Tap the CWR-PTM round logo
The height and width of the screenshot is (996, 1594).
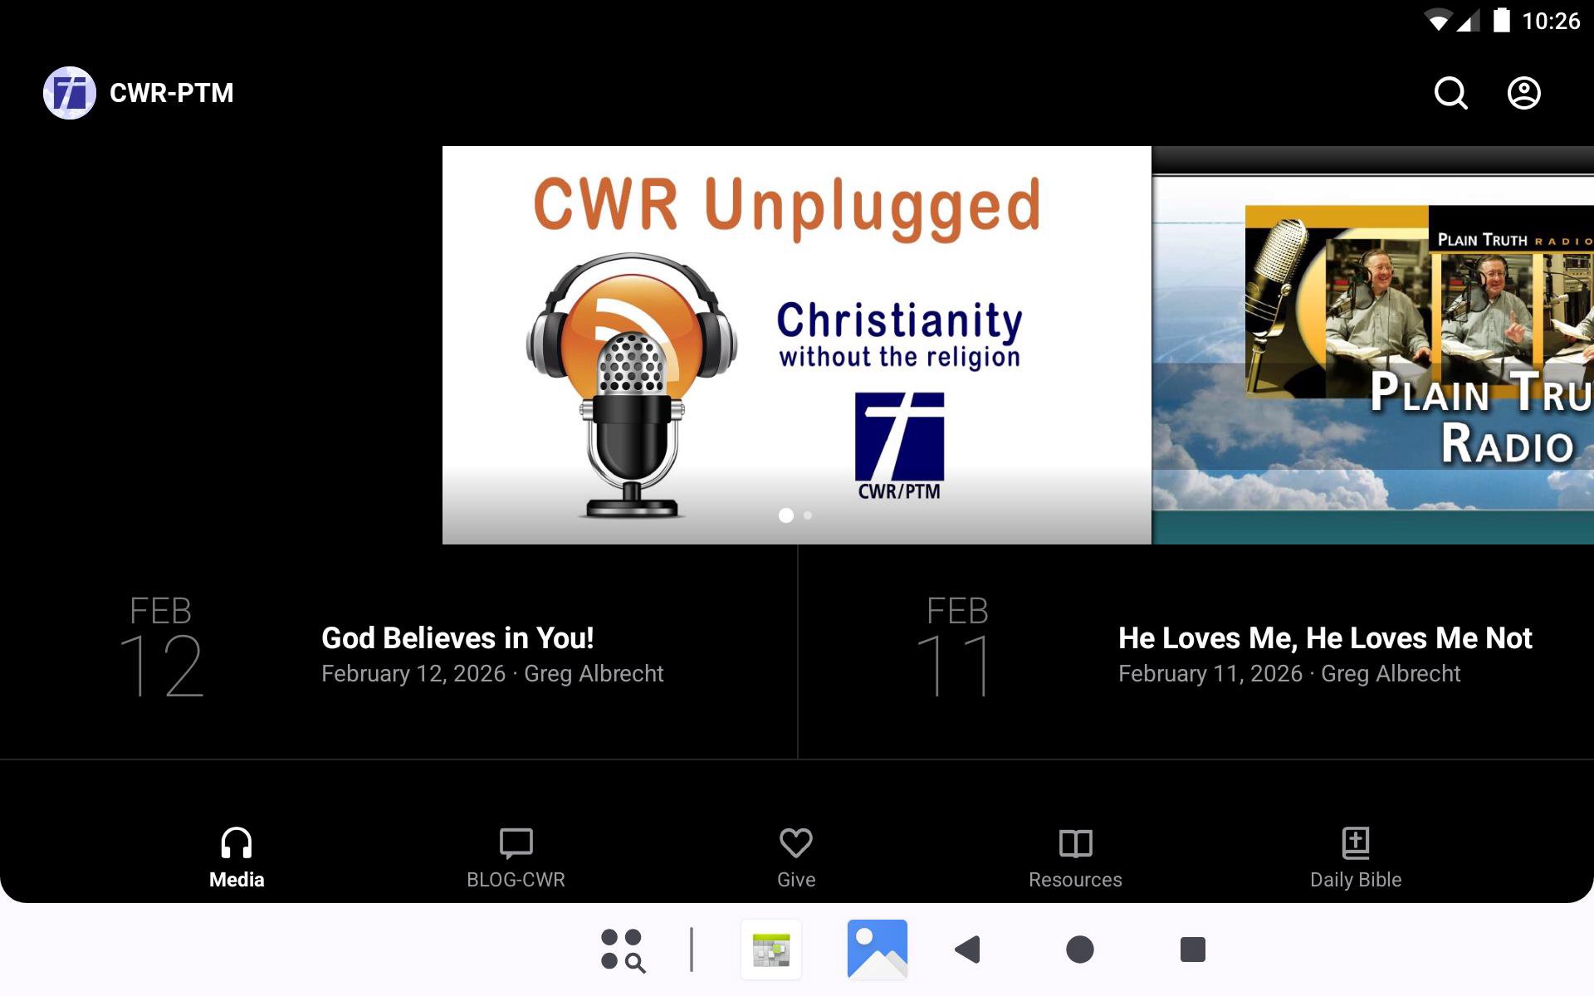(x=70, y=93)
